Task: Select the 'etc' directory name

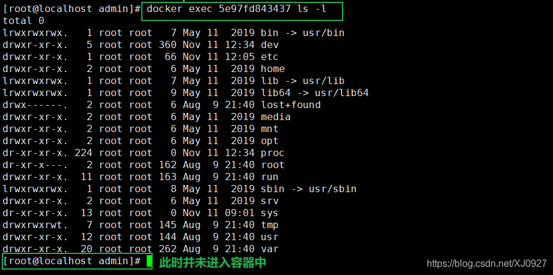Action: click(x=270, y=57)
